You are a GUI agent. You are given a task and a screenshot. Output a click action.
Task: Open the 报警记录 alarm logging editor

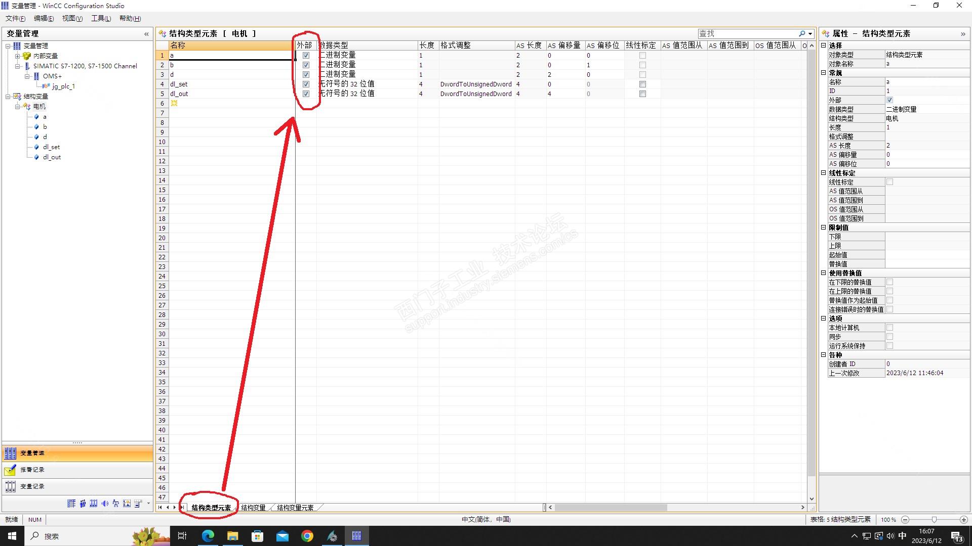32,470
